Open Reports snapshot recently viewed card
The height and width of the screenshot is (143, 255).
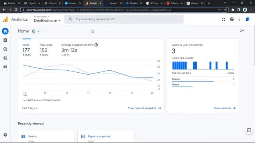pyautogui.click(x=106, y=136)
